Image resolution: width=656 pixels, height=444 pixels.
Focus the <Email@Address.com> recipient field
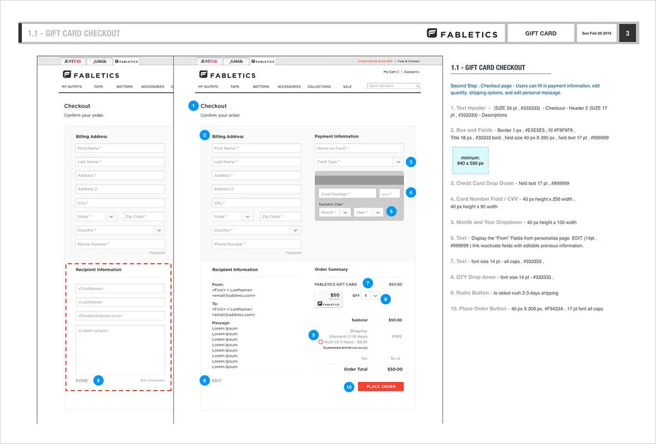[120, 316]
